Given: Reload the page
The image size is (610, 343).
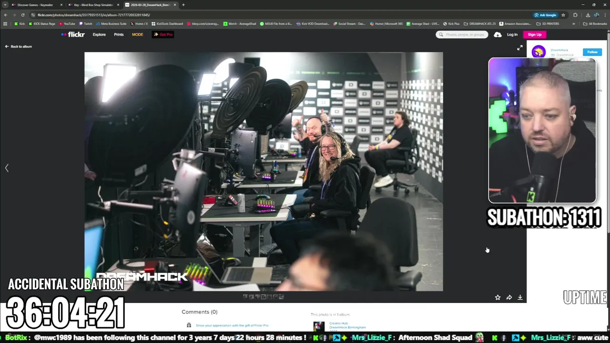Looking at the screenshot, I should tap(22, 15).
